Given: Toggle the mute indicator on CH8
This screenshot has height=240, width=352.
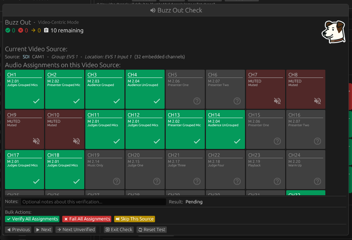Looking at the screenshot, I should tap(317, 101).
